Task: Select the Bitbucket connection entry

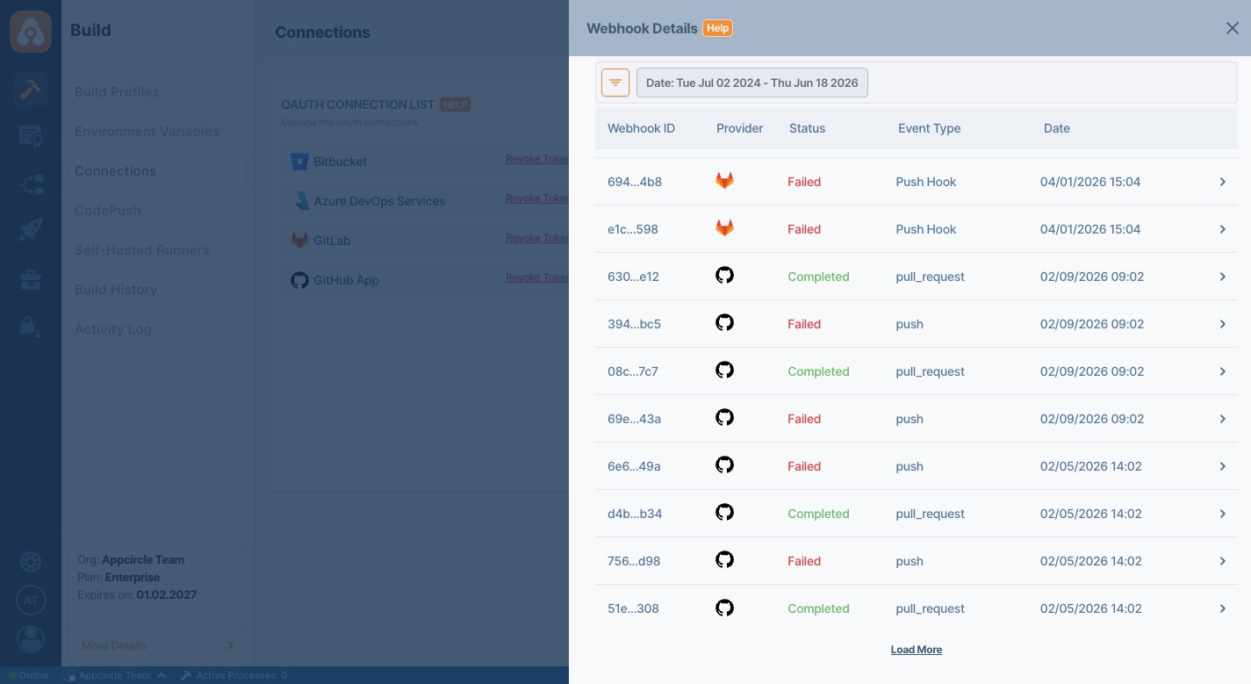Action: [329, 162]
